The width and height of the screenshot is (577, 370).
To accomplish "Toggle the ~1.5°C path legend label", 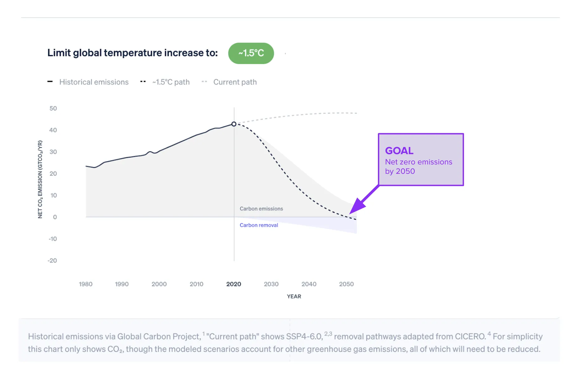I will [x=171, y=82].
